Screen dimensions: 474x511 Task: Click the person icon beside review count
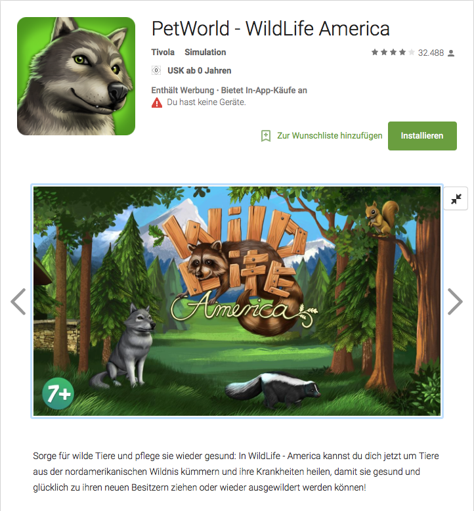click(x=451, y=53)
